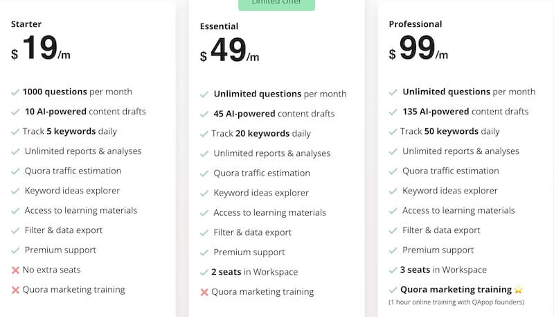Image resolution: width=554 pixels, height=317 pixels.
Task: Click Track 5 keywords daily in Starter plan
Action: coord(70,132)
